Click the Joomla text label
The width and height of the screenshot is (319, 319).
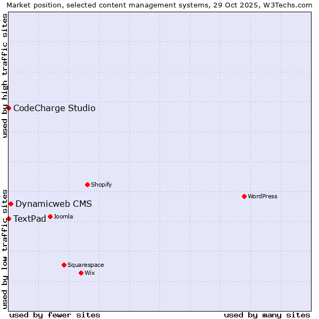click(x=63, y=217)
